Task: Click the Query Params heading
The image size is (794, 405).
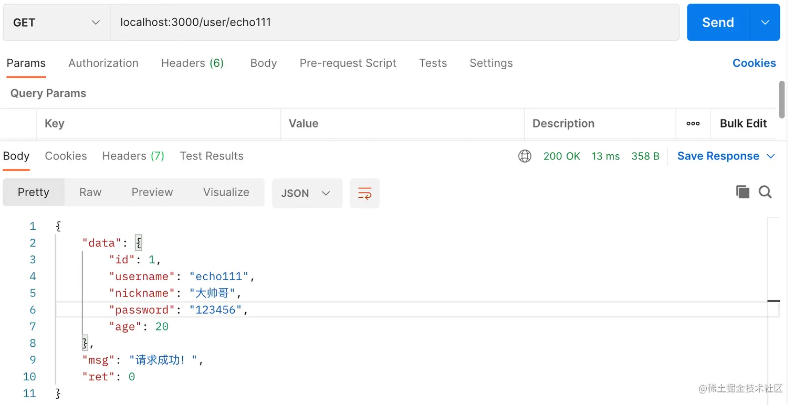Action: coord(48,93)
